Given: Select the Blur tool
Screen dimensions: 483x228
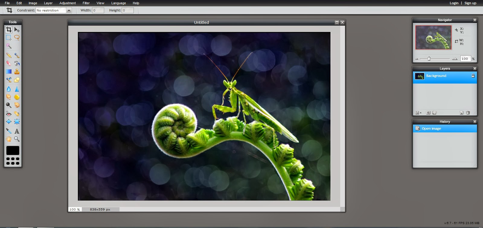Looking at the screenshot, I should coord(9,89).
